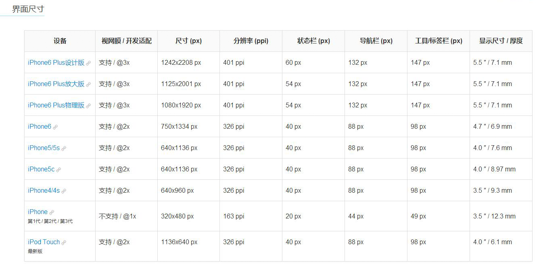Click link icon beside iPhone6 Plus物理版

(x=88, y=106)
